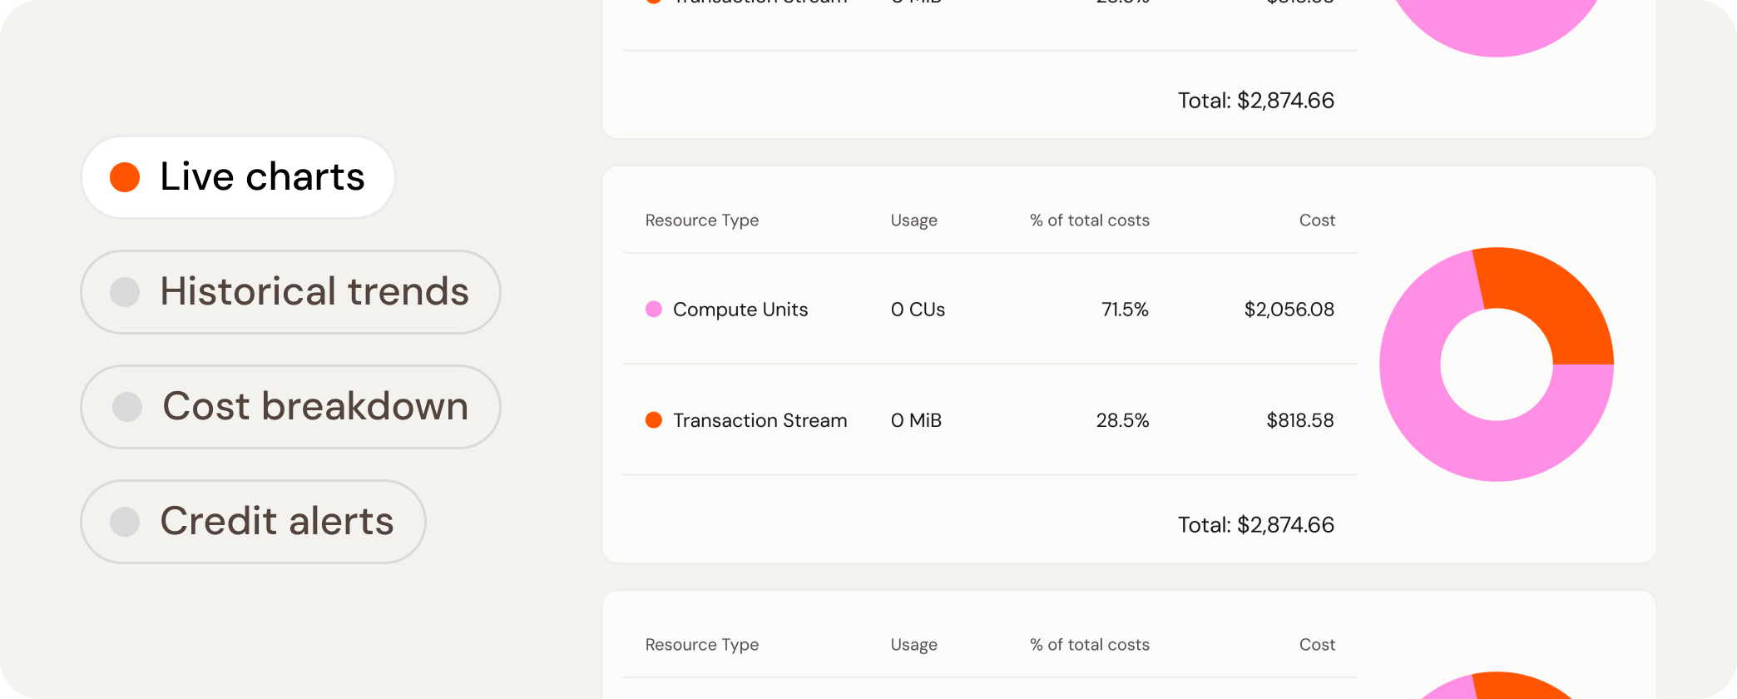This screenshot has height=699, width=1737.
Task: Open the Cost breakdown tab
Action: pyautogui.click(x=290, y=407)
